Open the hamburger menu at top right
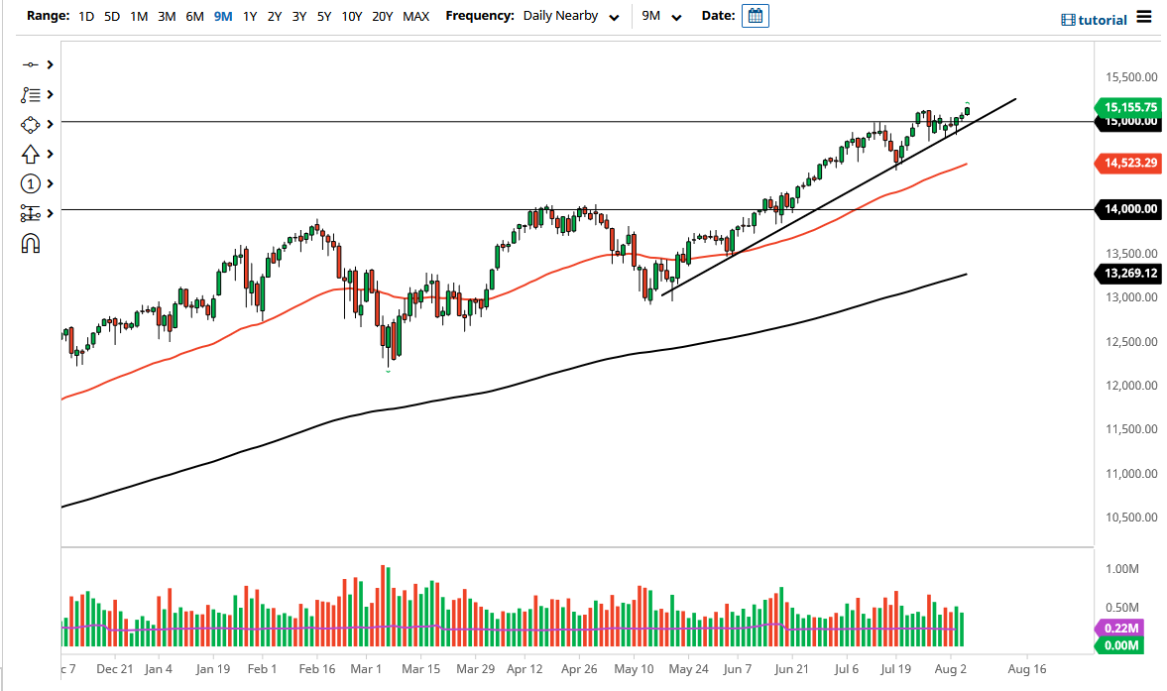 pos(1144,16)
